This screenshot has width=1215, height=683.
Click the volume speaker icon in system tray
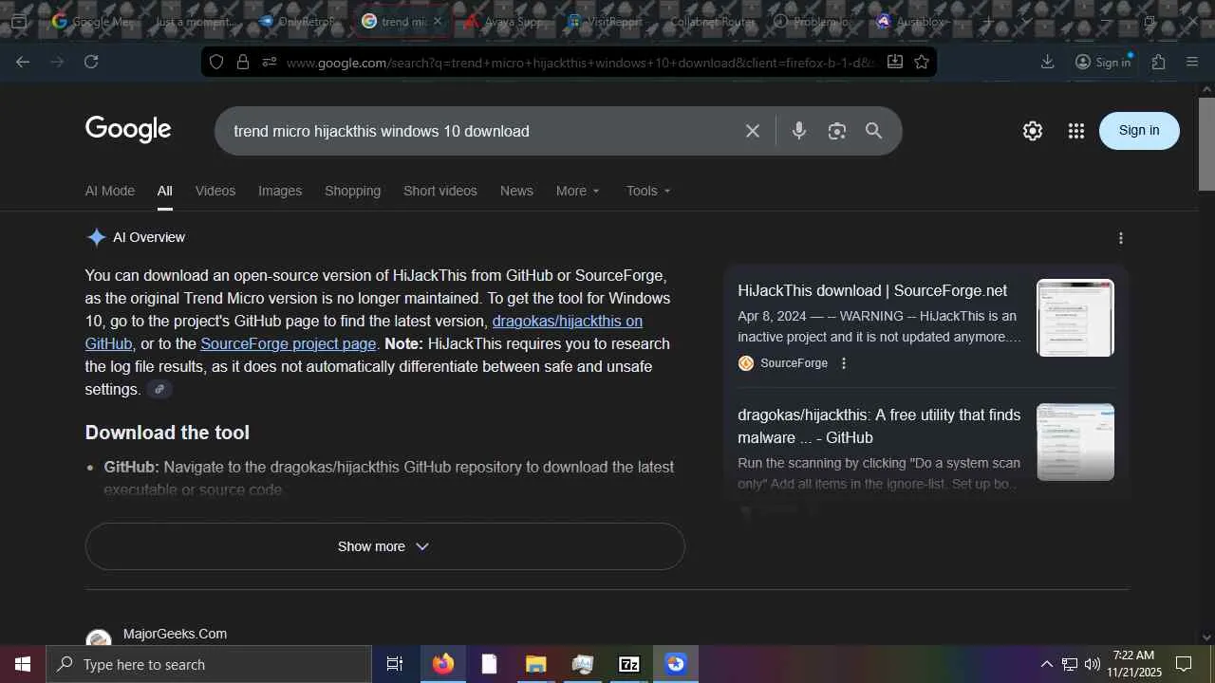pyautogui.click(x=1093, y=664)
